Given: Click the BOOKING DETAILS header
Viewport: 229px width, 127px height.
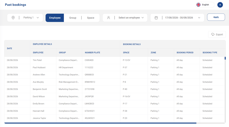Looking at the screenshot, I should point(132,44).
